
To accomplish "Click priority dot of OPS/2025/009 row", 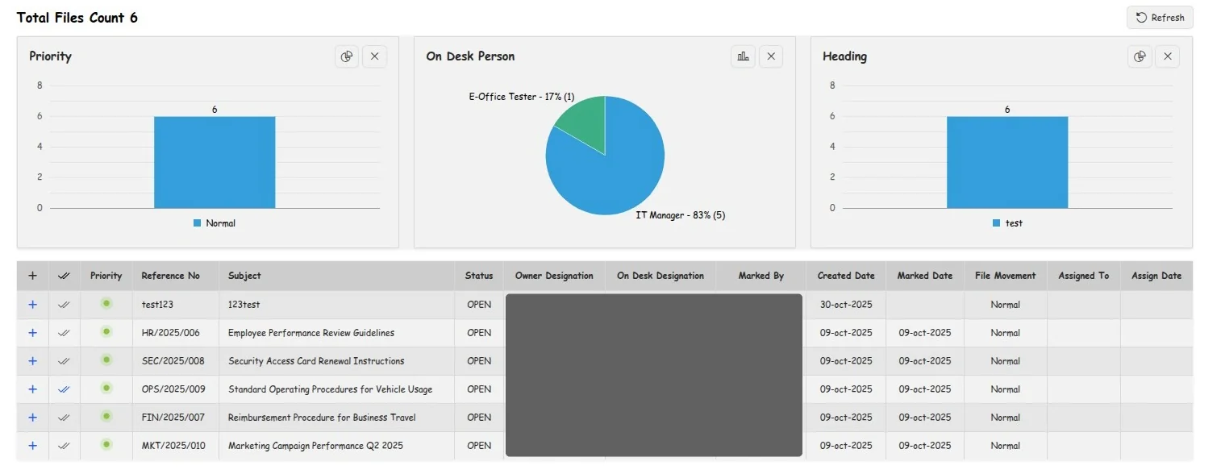I will pyautogui.click(x=106, y=388).
